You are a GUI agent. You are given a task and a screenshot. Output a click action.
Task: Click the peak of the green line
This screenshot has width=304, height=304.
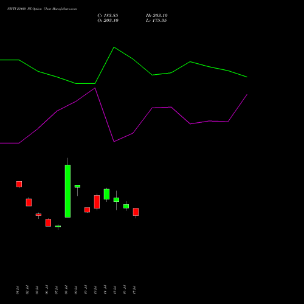click(114, 47)
